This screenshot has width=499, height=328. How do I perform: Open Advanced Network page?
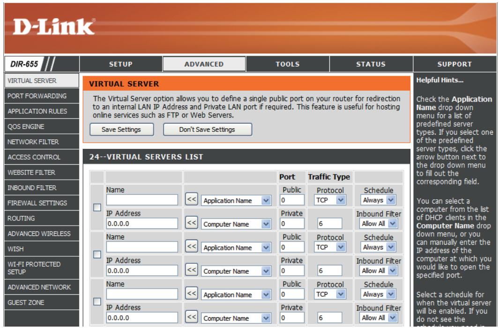[42, 287]
